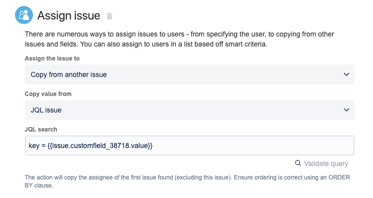Screen dimensions: 373x198
Task: Select the JQL issue option text
Action: pos(46,110)
